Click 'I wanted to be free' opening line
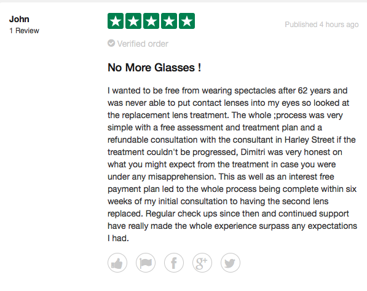 144,90
